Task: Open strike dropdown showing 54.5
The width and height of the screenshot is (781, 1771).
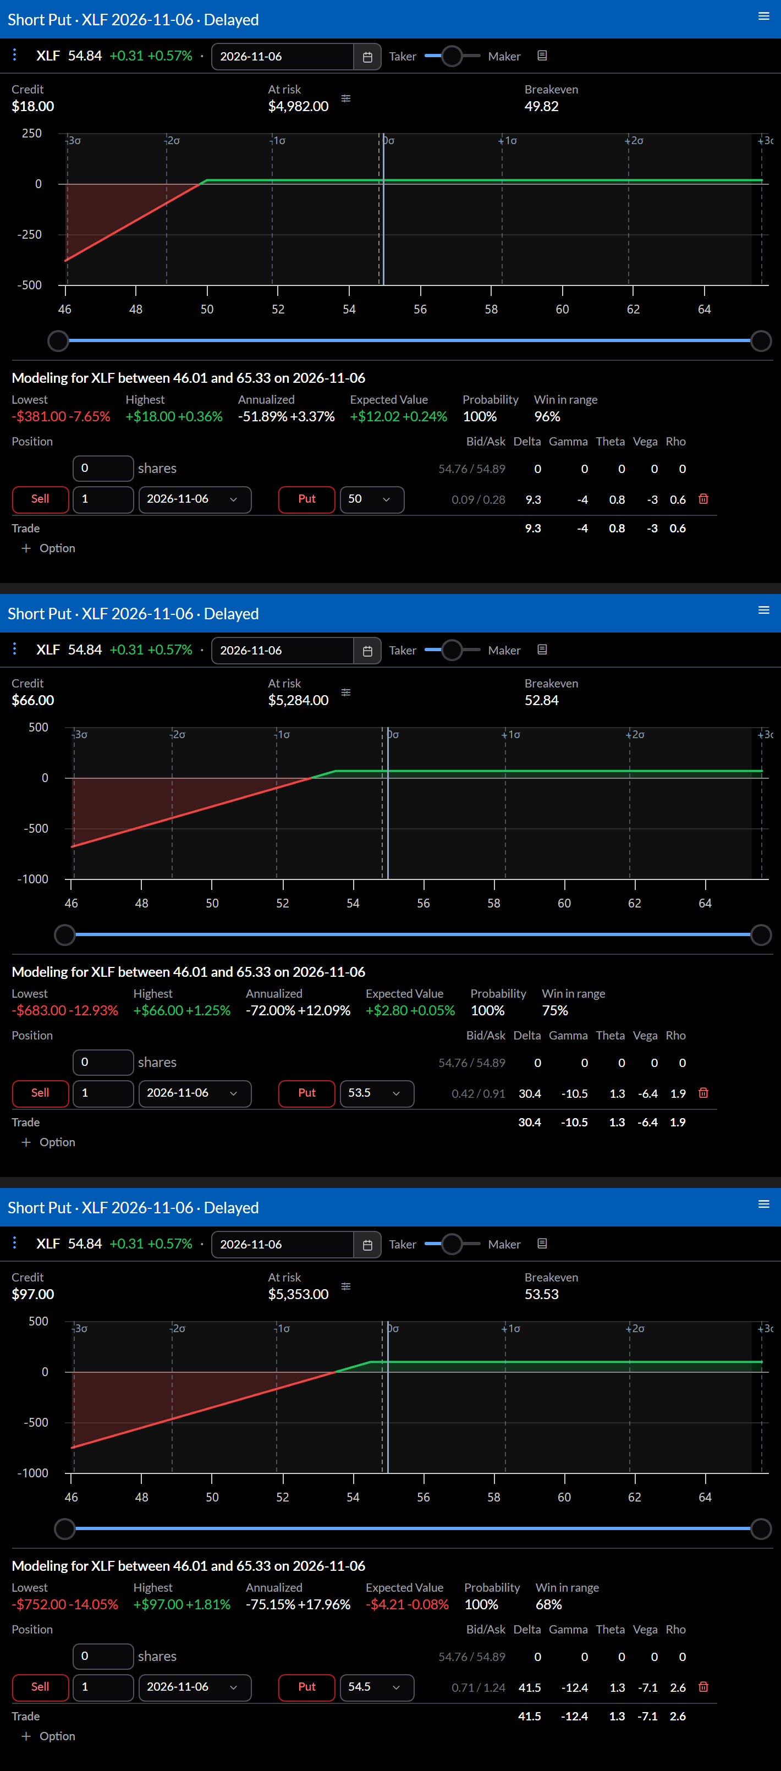Action: pyautogui.click(x=377, y=1688)
